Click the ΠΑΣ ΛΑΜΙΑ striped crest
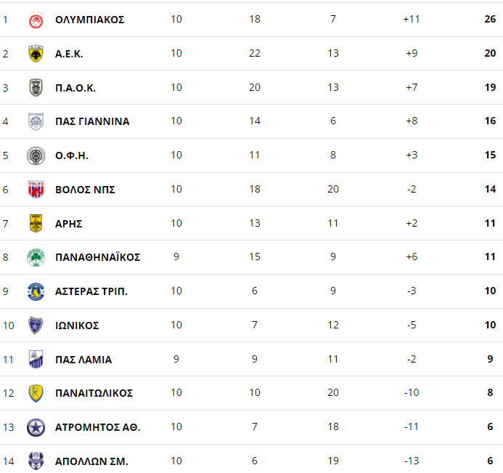Image resolution: width=503 pixels, height=473 pixels. pos(36,359)
